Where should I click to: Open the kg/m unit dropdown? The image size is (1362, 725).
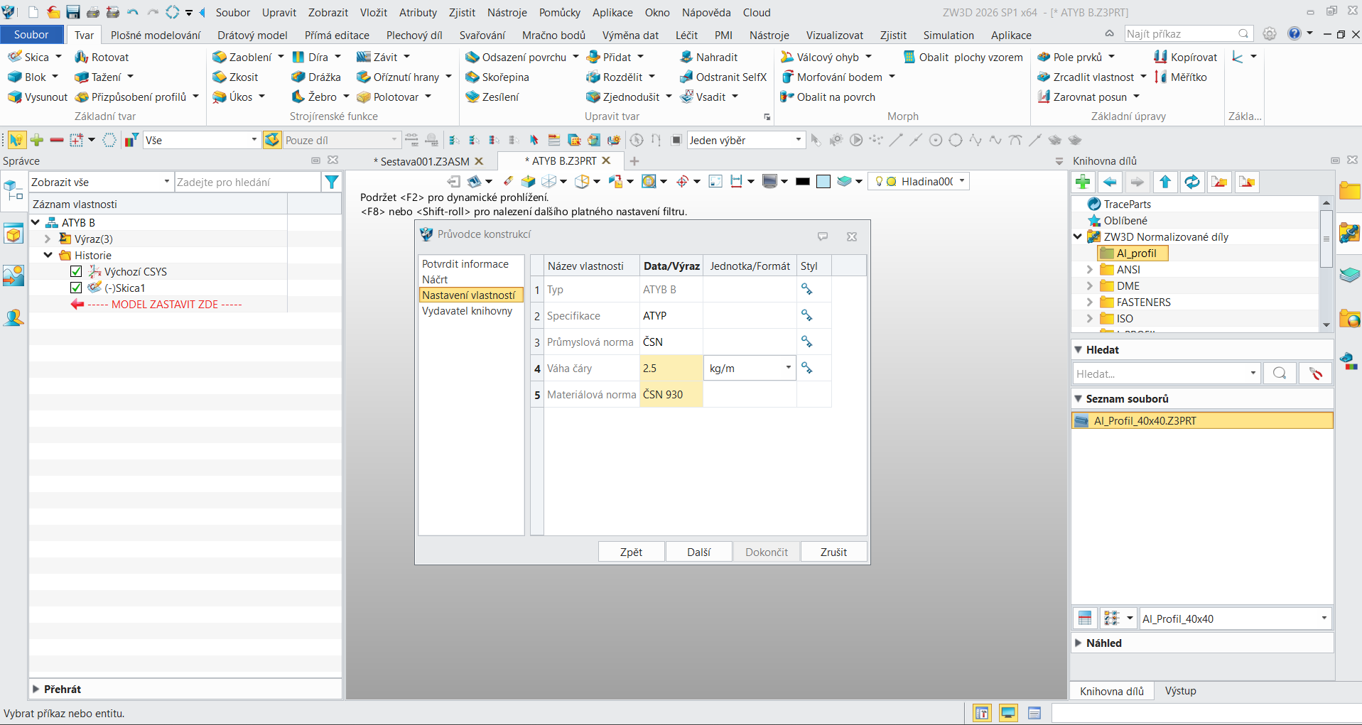788,368
